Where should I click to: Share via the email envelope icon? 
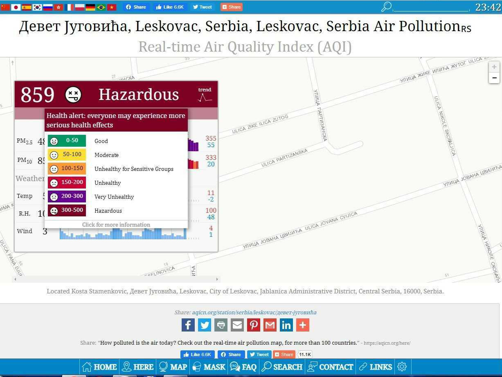pyautogui.click(x=237, y=325)
